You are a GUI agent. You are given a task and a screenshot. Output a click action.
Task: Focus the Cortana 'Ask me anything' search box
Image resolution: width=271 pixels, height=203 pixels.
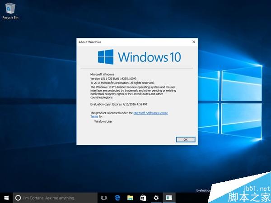coord(55,198)
